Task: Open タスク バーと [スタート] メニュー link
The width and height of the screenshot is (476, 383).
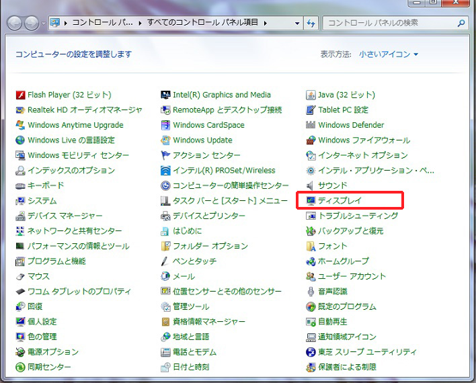Action: [230, 201]
